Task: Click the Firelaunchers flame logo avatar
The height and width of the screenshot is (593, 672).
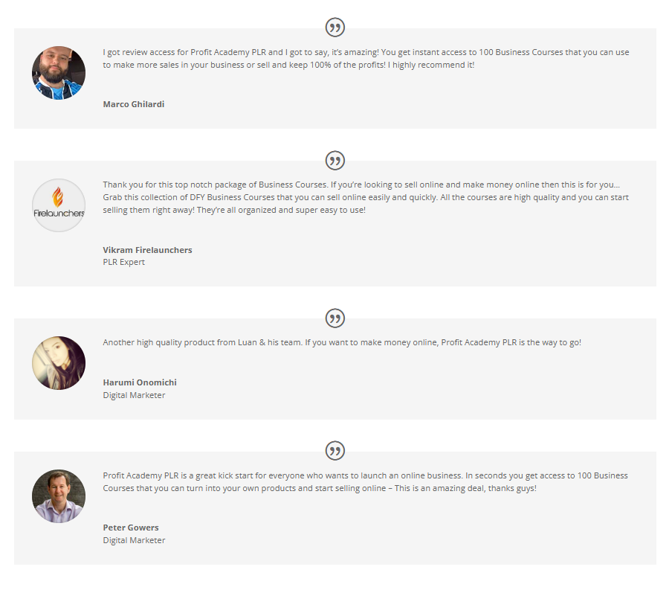Action: tap(59, 205)
